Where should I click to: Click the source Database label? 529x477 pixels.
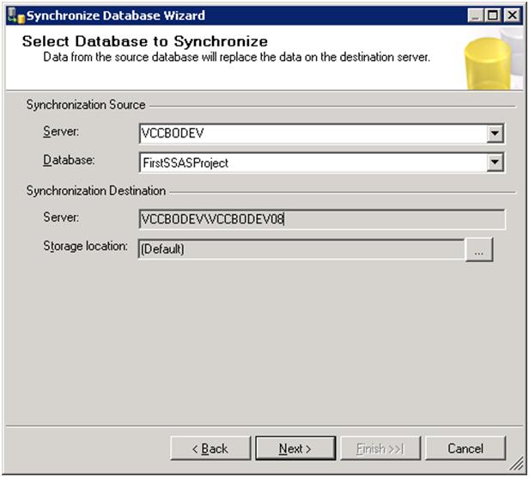[69, 160]
